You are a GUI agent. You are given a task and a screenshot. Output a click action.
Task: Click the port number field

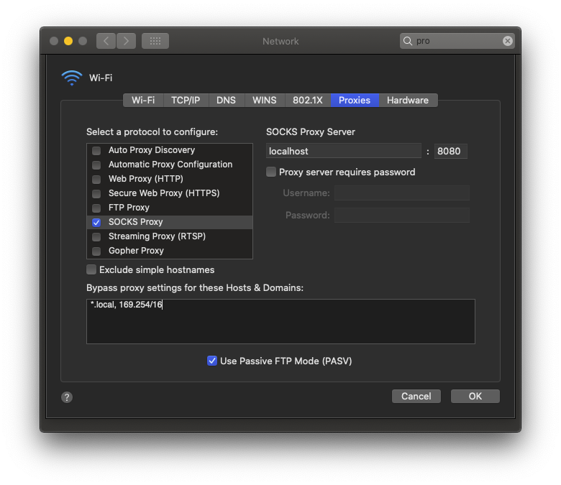pyautogui.click(x=451, y=151)
